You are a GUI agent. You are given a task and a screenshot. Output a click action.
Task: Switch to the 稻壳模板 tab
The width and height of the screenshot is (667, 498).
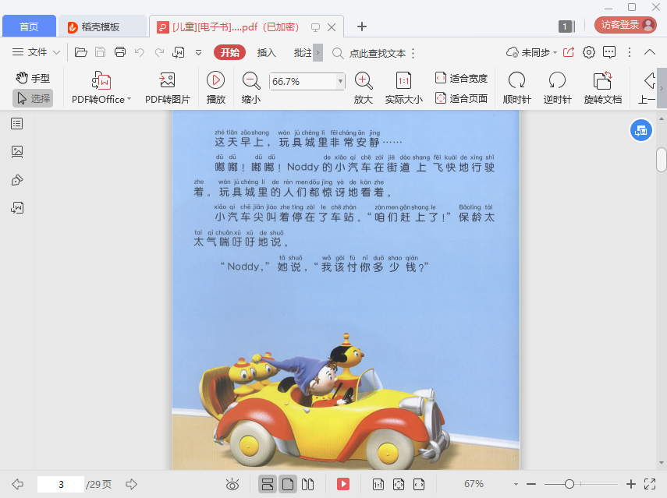[102, 26]
